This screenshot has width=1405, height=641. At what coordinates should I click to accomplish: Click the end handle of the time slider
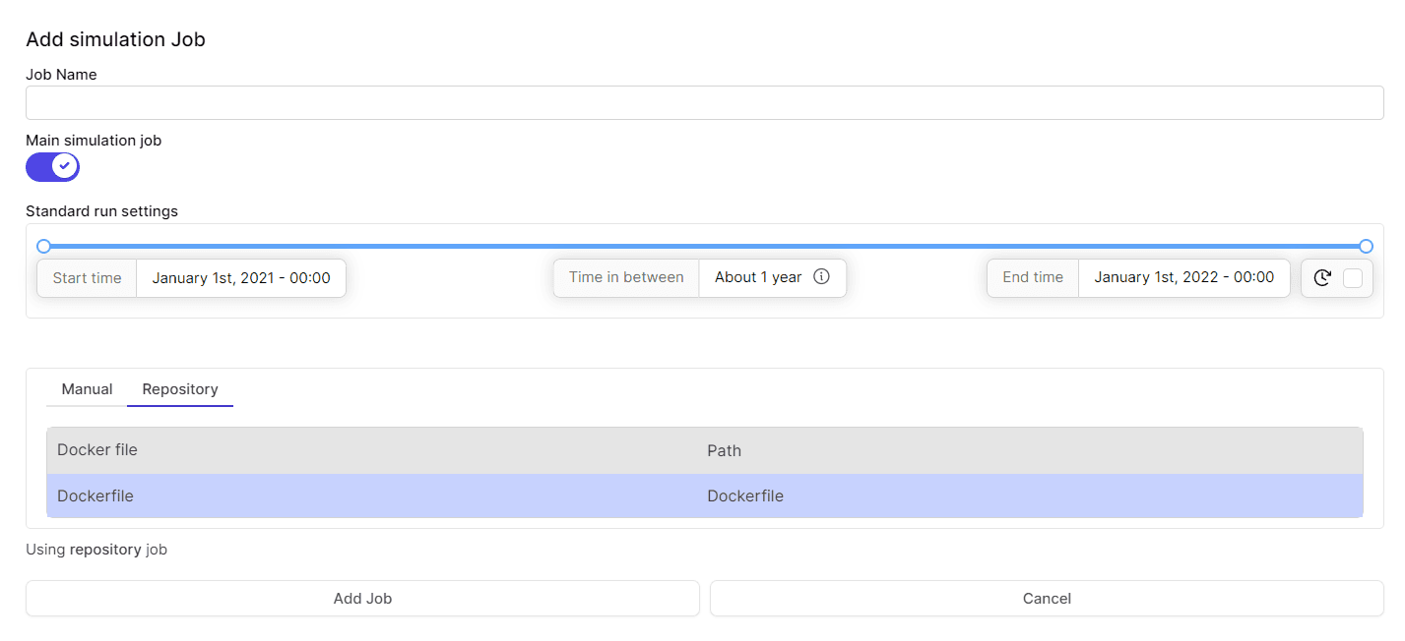(x=1366, y=246)
